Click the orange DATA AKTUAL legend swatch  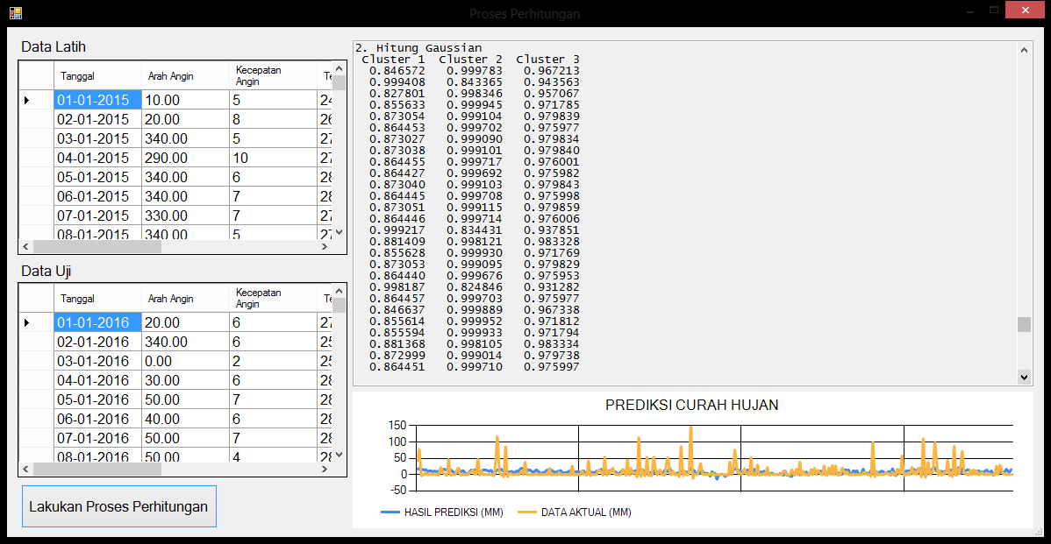[x=526, y=512]
